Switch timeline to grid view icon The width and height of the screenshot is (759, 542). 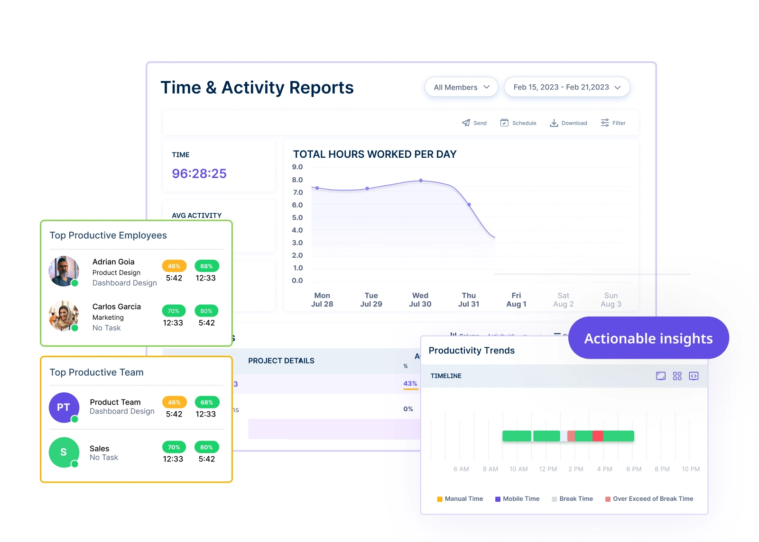coord(677,376)
